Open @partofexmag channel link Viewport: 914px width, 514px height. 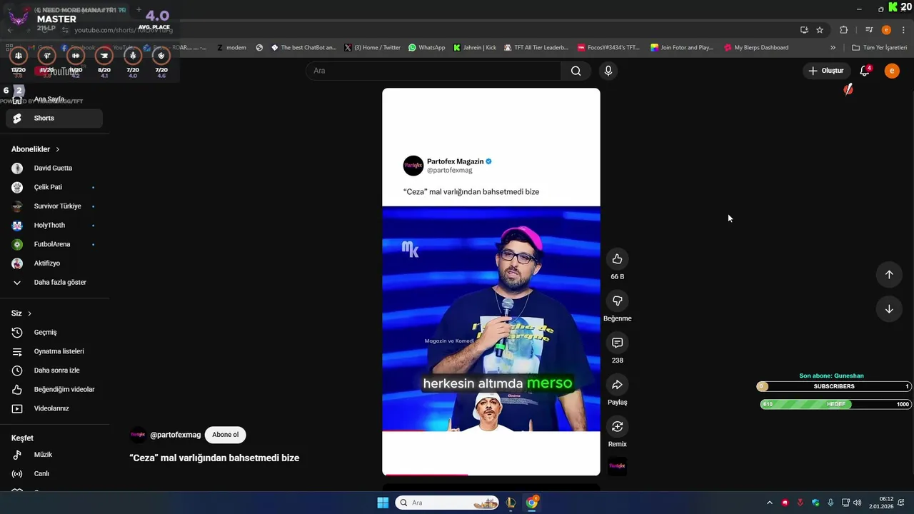pos(175,435)
